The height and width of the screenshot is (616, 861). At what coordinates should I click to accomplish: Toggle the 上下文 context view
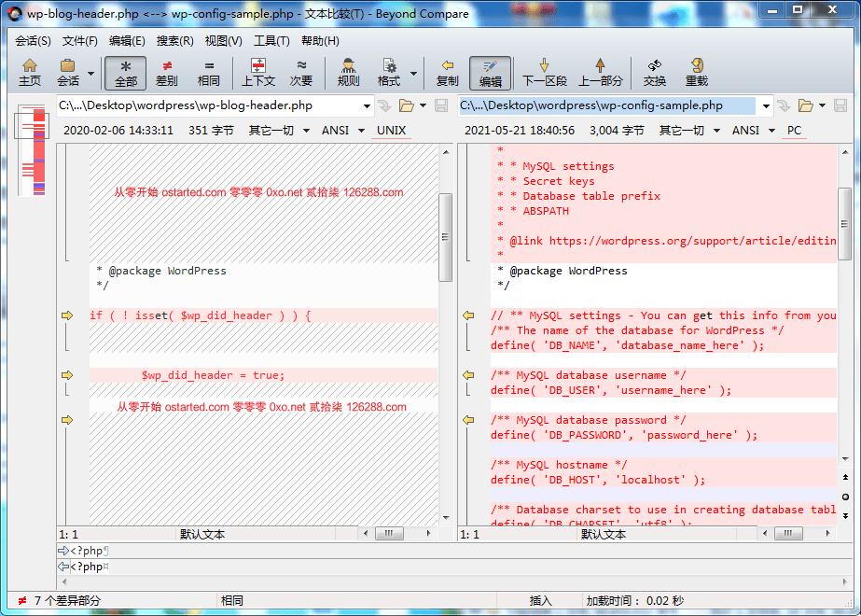point(258,73)
